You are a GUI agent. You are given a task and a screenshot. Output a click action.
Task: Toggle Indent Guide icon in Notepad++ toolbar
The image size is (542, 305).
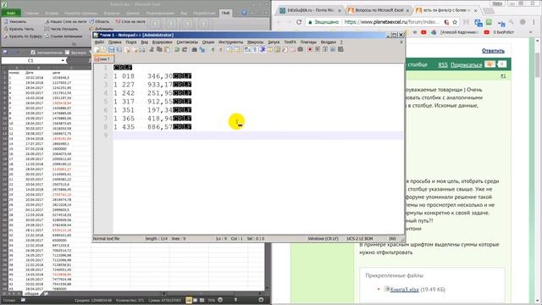(263, 49)
